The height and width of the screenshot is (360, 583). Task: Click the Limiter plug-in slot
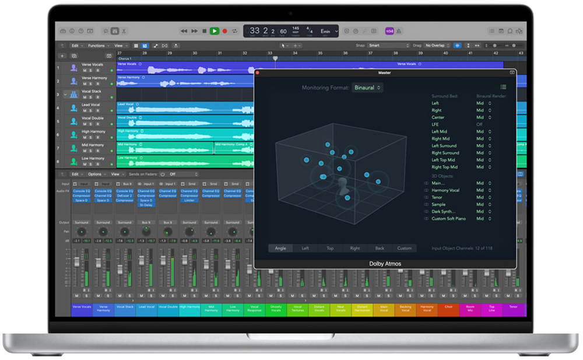(x=189, y=200)
